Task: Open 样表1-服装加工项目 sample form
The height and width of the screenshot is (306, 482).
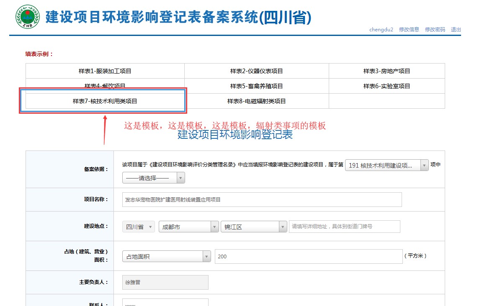Action: [105, 71]
